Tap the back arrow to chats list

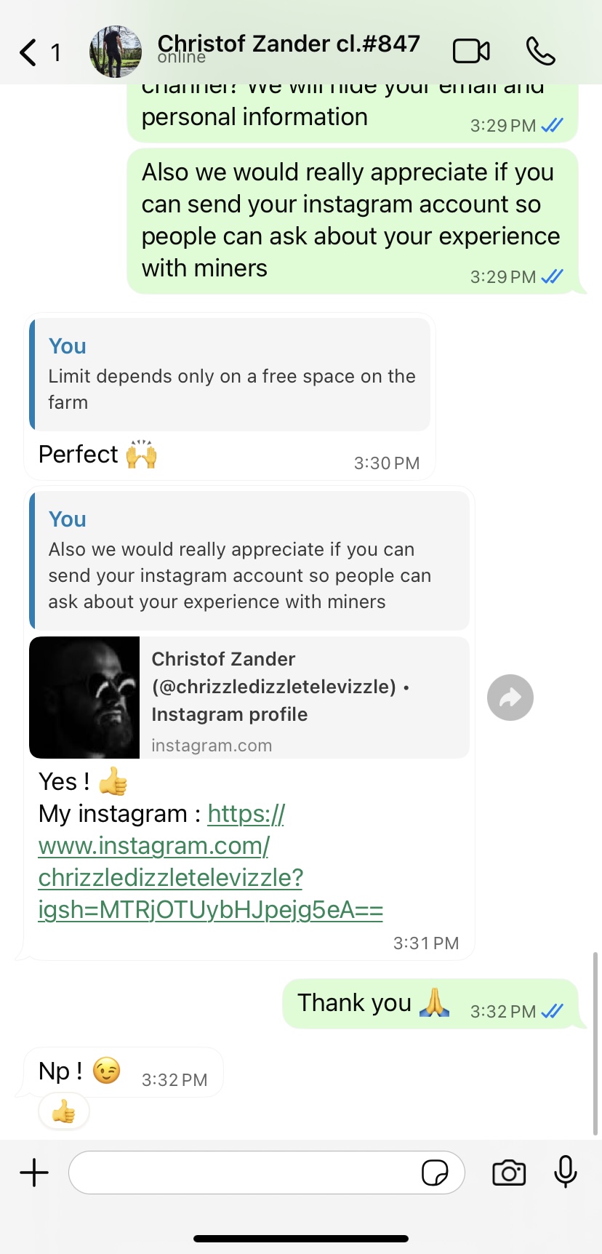[x=29, y=52]
